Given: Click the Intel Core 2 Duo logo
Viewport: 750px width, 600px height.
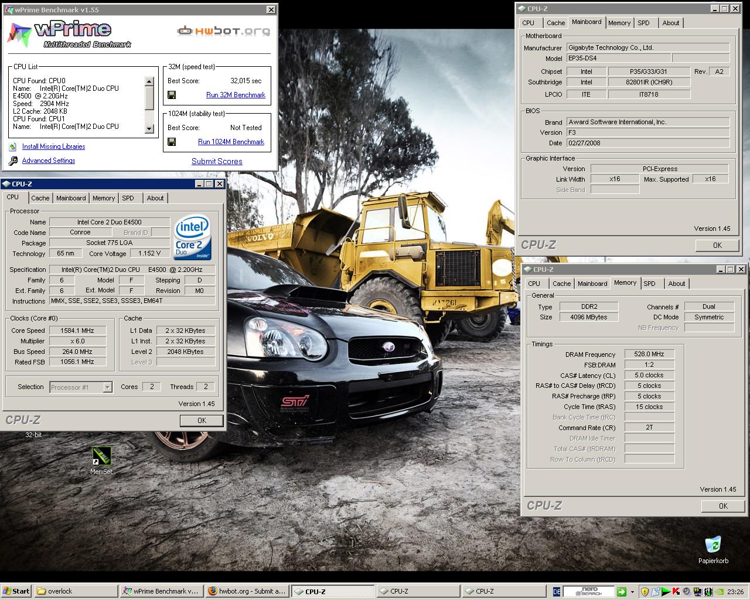Looking at the screenshot, I should point(193,238).
